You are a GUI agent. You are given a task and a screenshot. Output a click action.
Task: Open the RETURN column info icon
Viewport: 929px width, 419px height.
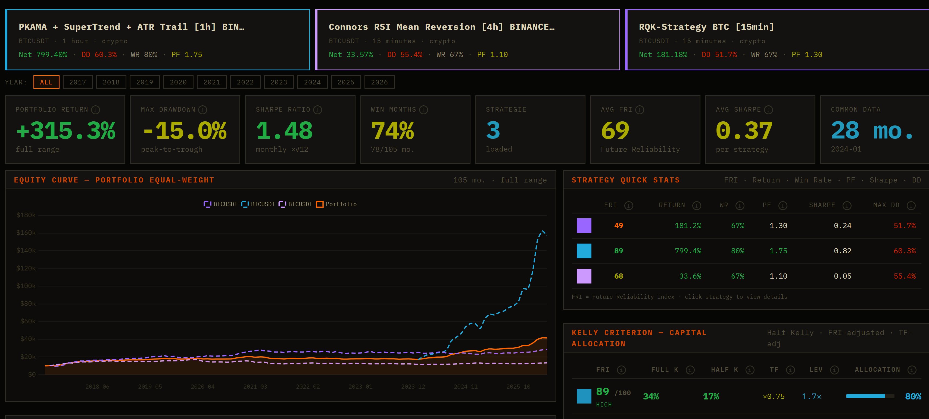696,205
